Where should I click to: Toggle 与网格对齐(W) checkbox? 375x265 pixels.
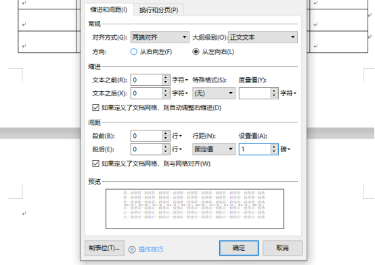pos(95,164)
